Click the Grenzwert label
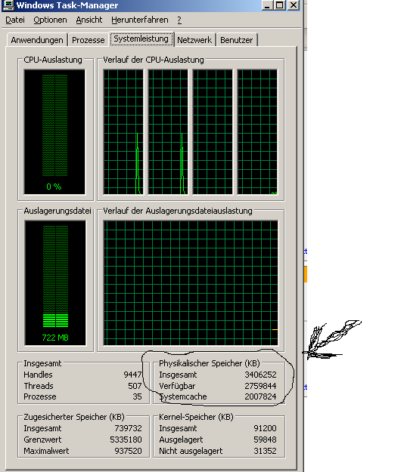 pos(42,440)
